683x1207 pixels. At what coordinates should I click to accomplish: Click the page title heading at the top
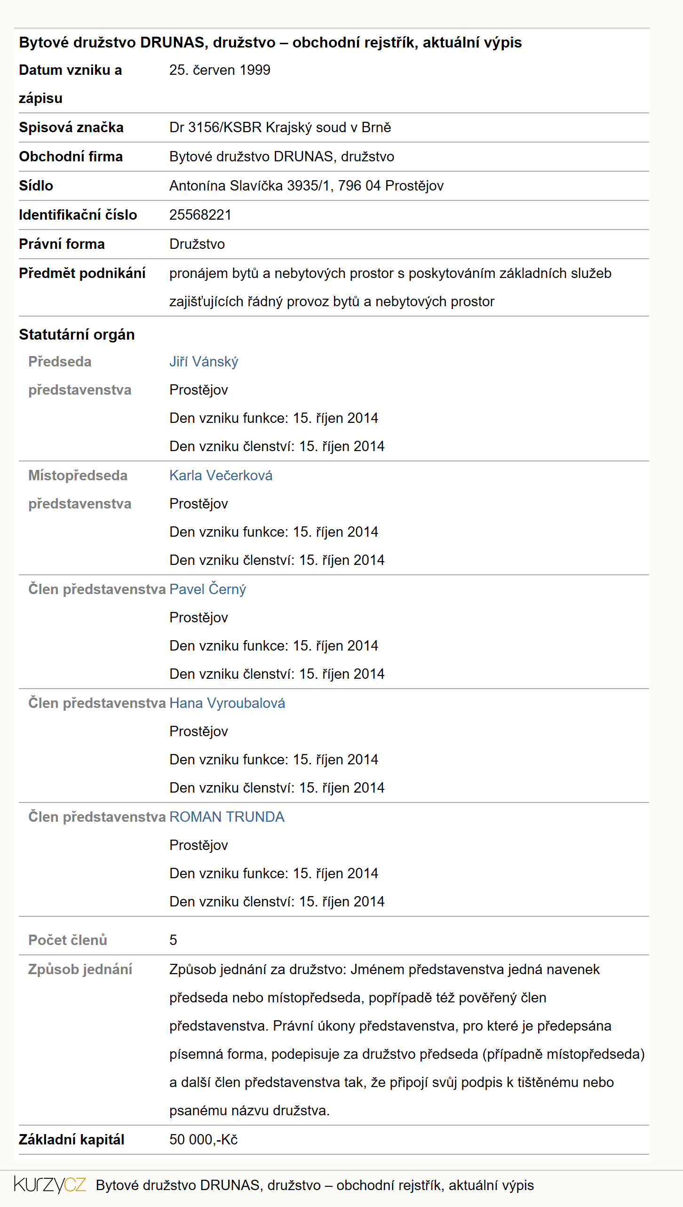270,43
